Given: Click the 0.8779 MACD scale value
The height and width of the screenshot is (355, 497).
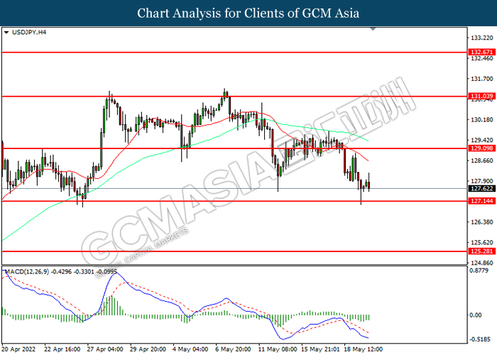Looking at the screenshot, I should pos(479,271).
